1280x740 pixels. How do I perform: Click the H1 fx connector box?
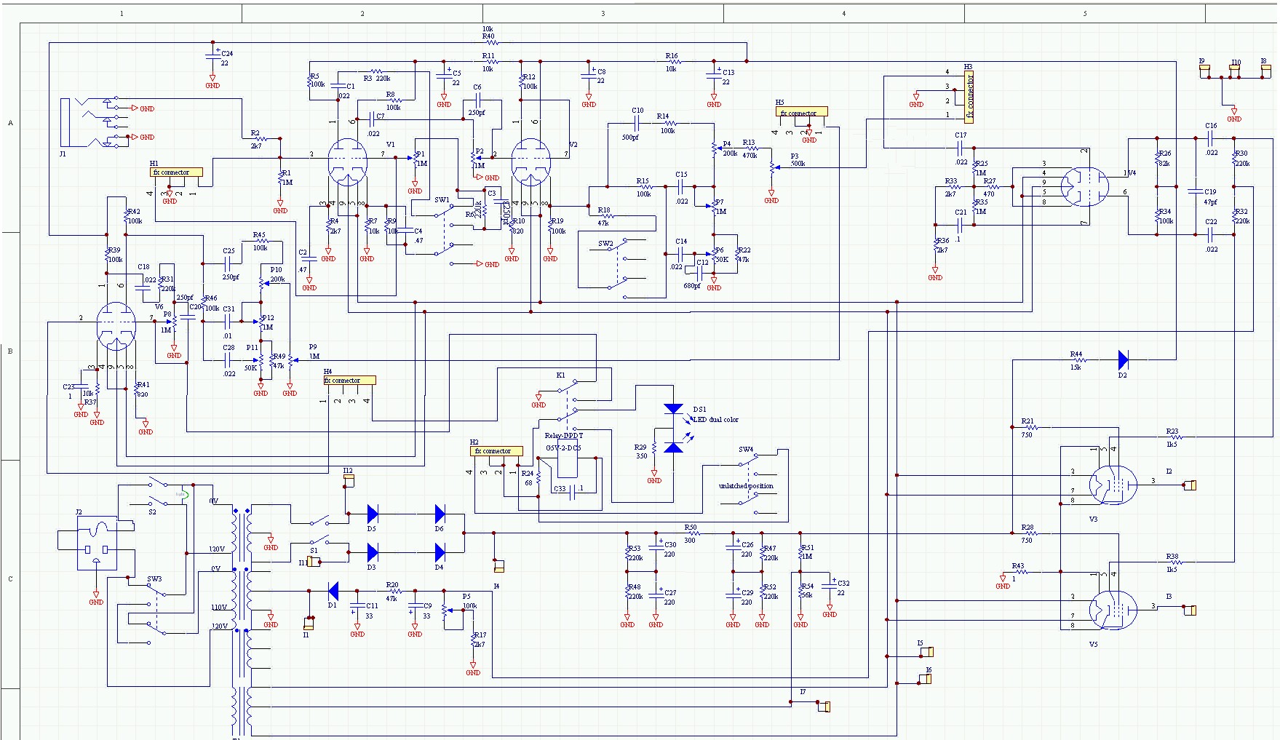pyautogui.click(x=176, y=172)
